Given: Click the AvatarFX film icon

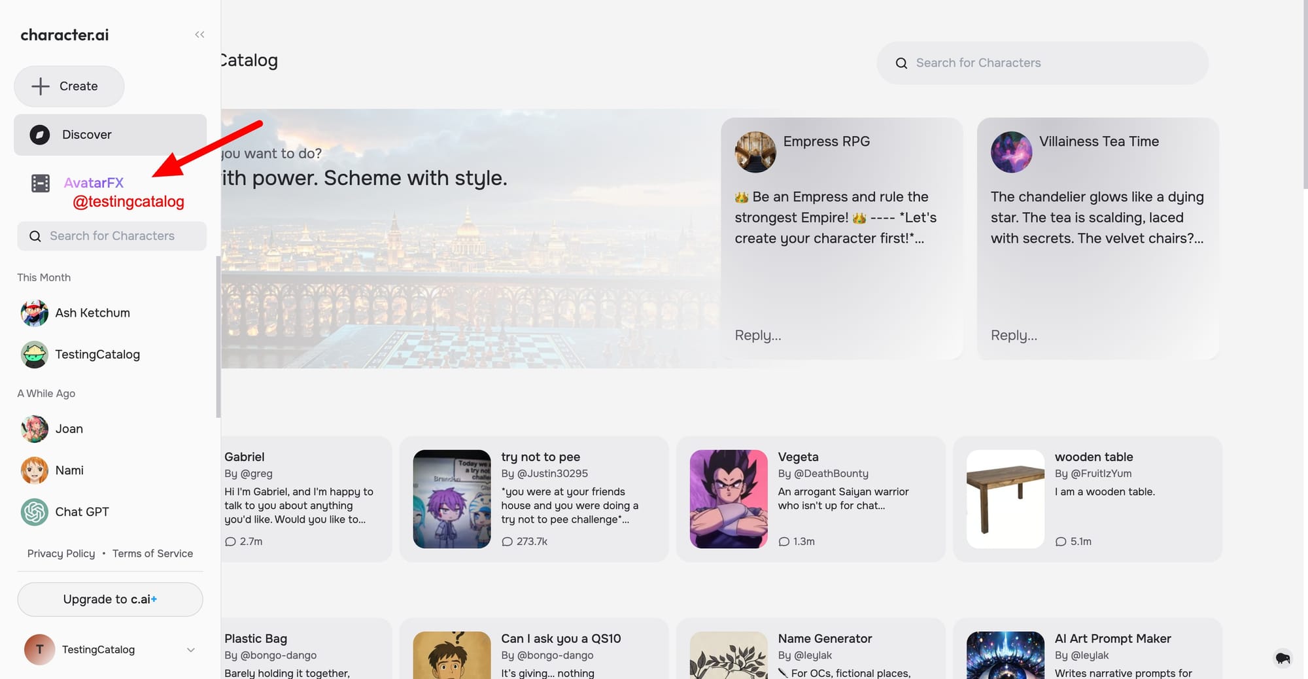Looking at the screenshot, I should 41,183.
